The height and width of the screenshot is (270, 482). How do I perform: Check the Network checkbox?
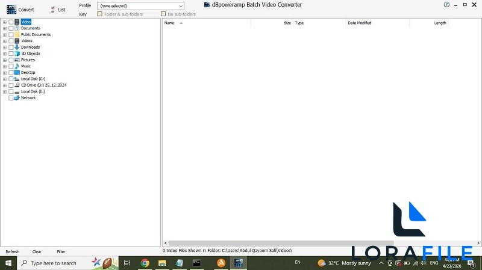pyautogui.click(x=11, y=98)
